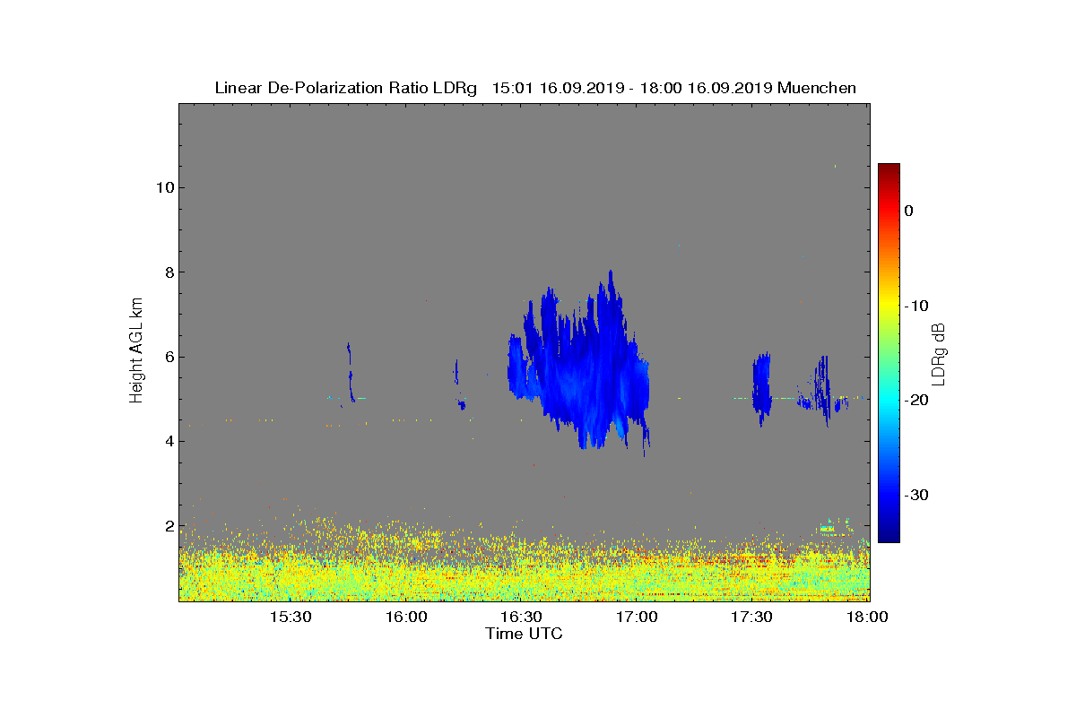Screen dimensions: 1076x717
Task: Click the 17:30 time tick label
Action: [751, 618]
